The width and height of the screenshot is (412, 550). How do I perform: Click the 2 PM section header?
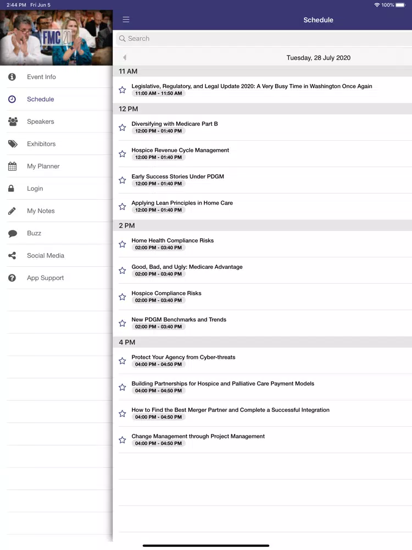pyautogui.click(x=263, y=226)
